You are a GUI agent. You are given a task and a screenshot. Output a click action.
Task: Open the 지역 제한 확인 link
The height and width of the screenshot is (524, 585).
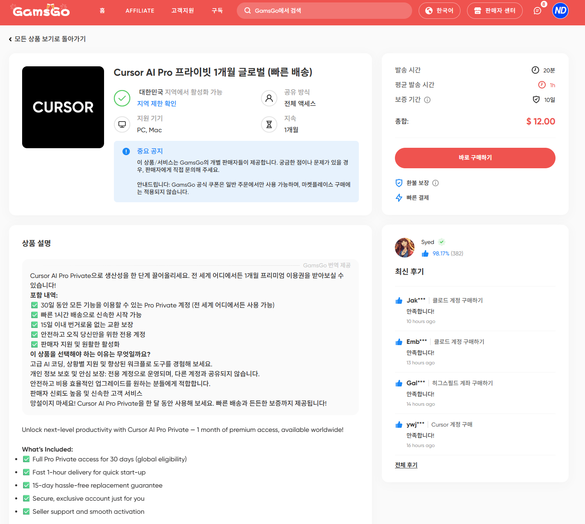(x=156, y=104)
